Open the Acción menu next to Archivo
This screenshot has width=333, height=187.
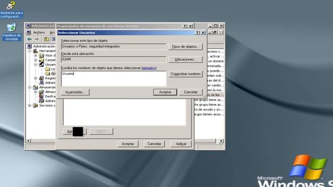pyautogui.click(x=52, y=32)
